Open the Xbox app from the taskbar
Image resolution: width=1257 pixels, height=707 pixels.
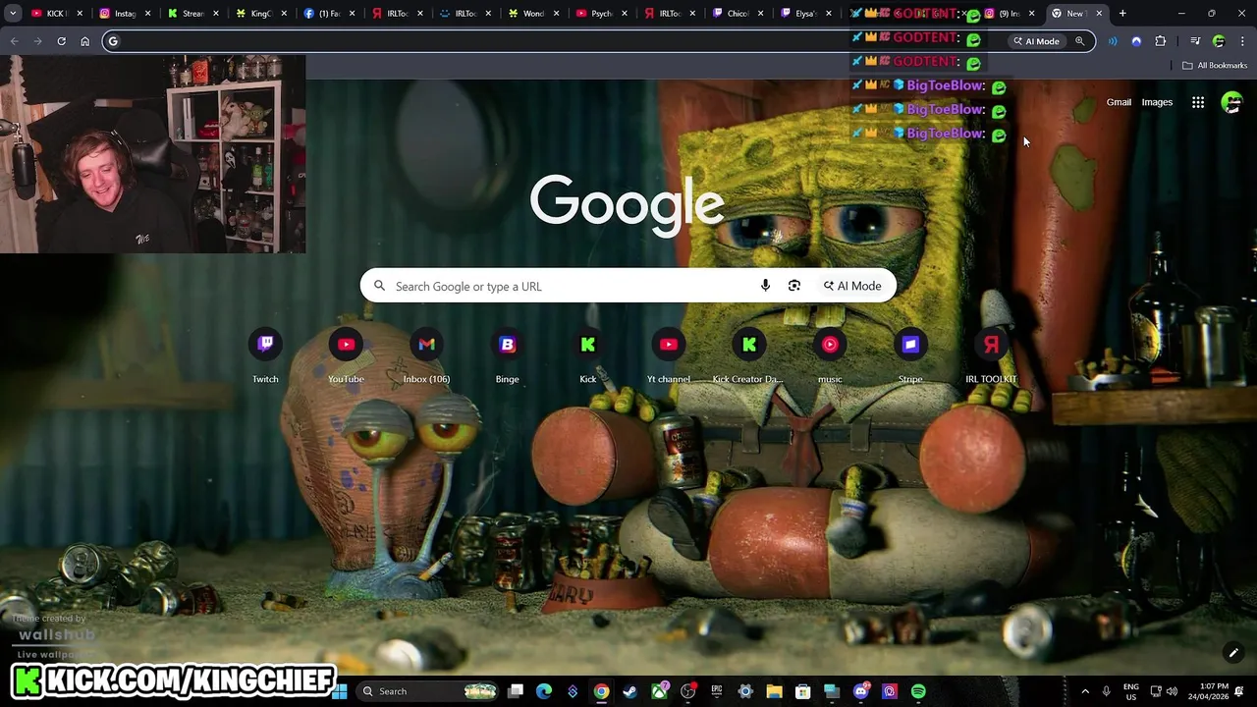tap(659, 691)
